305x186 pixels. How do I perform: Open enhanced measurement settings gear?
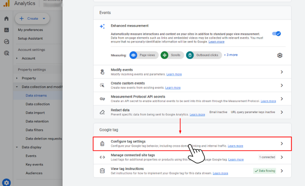280,55
